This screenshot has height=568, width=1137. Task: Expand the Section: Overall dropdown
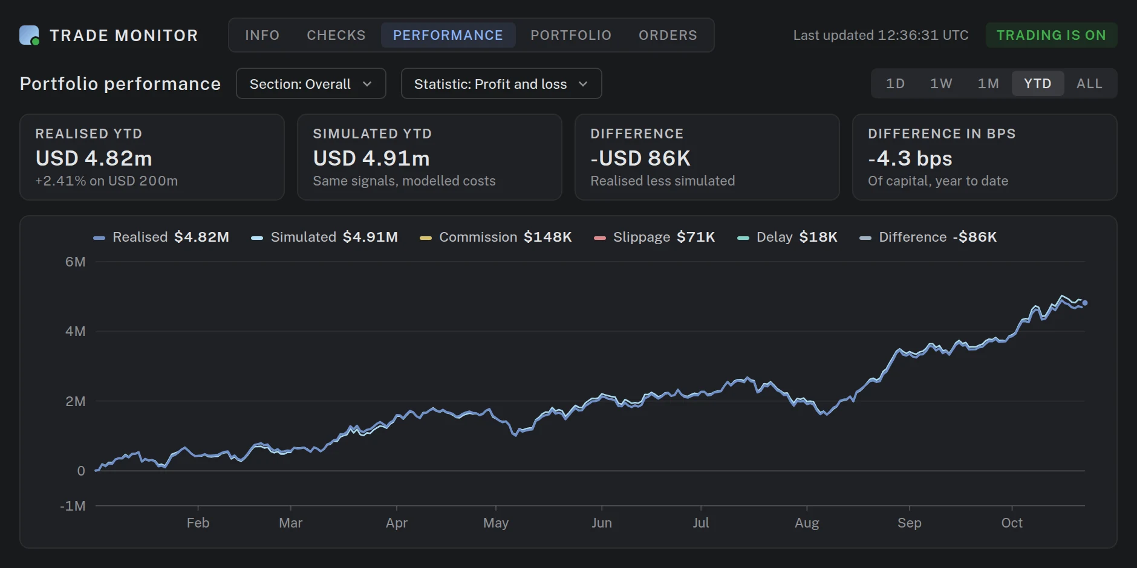(311, 83)
